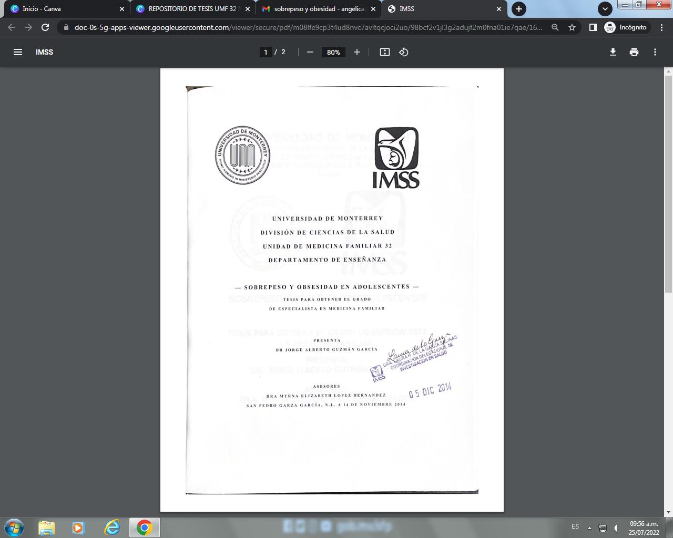Viewport: 673px width, 538px height.
Task: Click the vertical scrollbar thumb
Action: pos(669,184)
